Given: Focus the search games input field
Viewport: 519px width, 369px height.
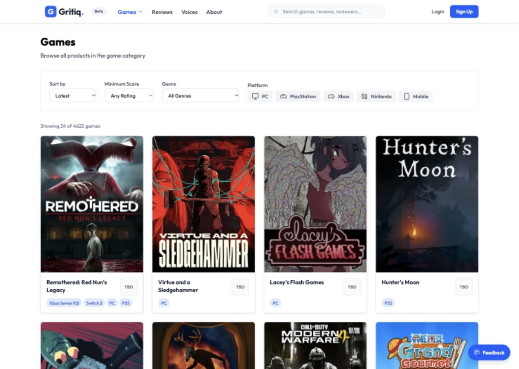Looking at the screenshot, I should click(327, 12).
